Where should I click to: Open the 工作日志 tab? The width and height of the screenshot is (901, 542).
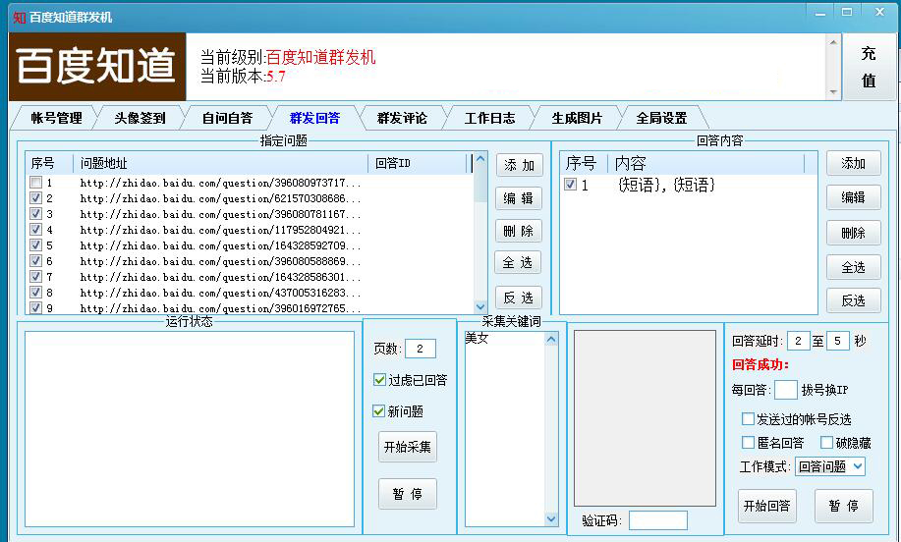coord(489,118)
